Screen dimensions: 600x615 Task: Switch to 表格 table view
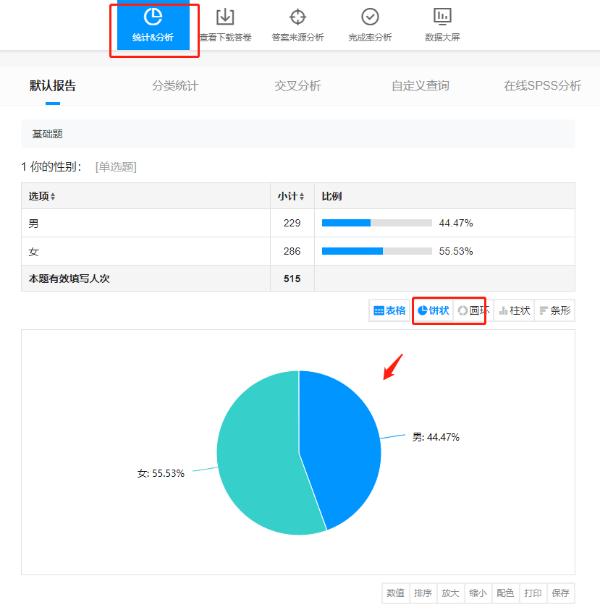point(389,310)
